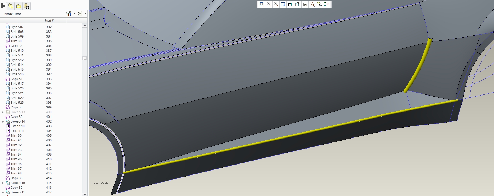Click the Style 525 feature icon
Screen dimensions: 494x196
coord(8,103)
